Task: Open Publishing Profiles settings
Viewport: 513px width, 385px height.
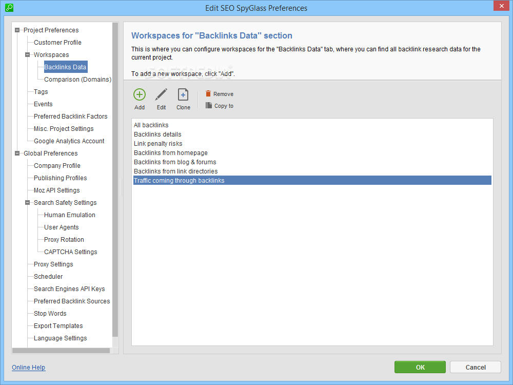Action: (x=60, y=178)
